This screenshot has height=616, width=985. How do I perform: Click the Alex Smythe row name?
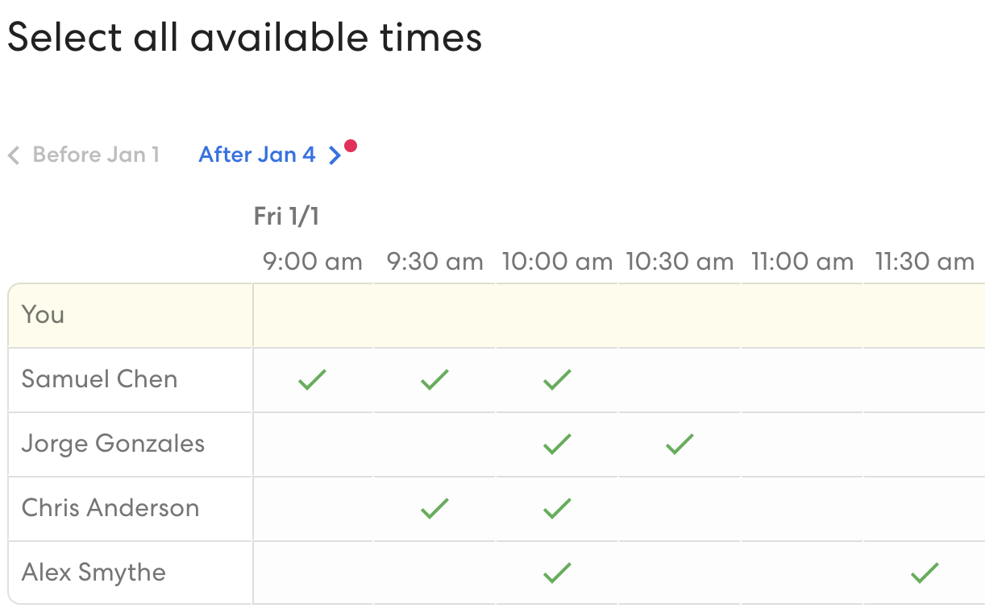[x=94, y=573]
